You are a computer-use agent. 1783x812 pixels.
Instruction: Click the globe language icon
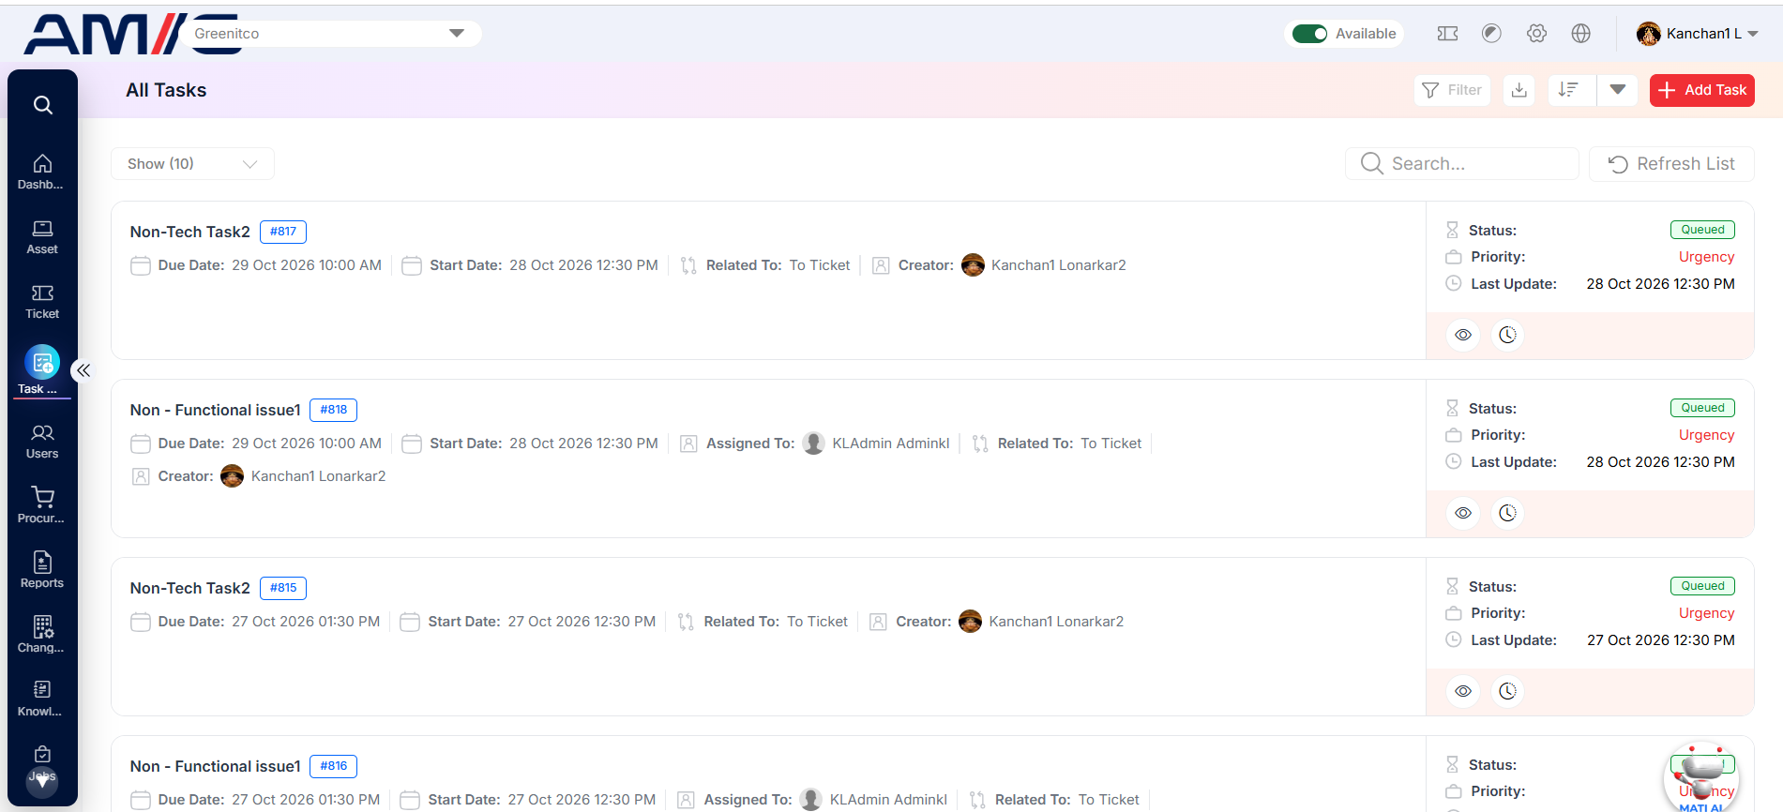click(1581, 34)
